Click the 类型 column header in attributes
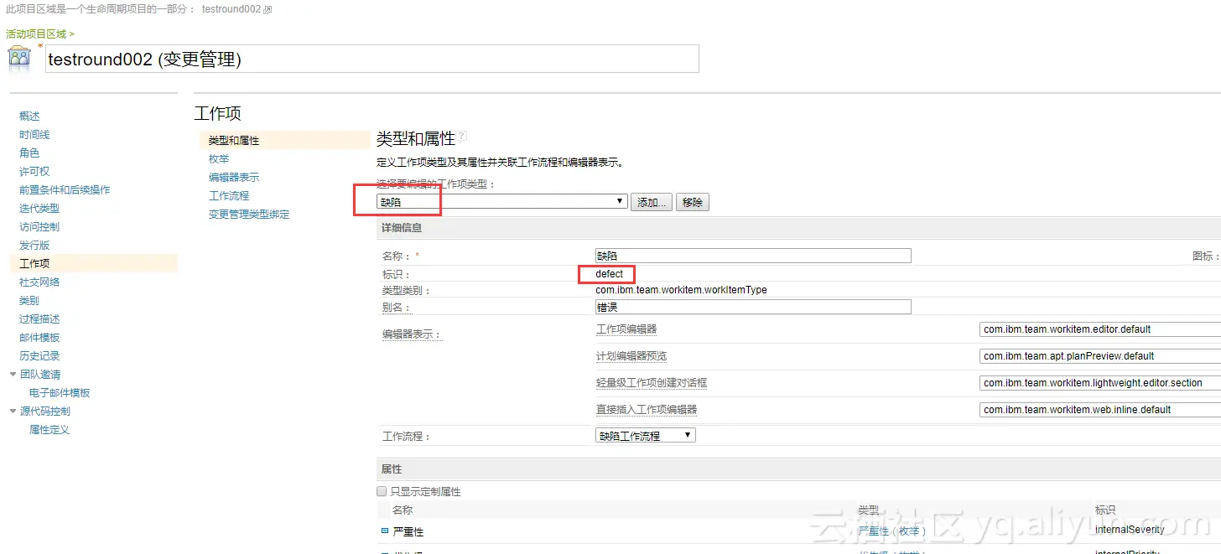This screenshot has width=1221, height=554. pyautogui.click(x=868, y=510)
